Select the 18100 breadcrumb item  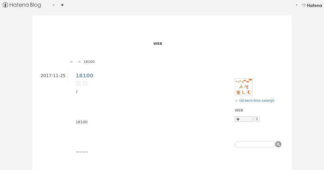(89, 62)
